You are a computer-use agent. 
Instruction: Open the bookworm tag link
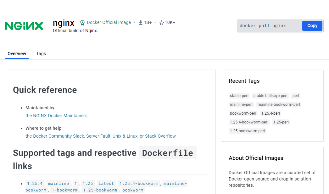133,190
